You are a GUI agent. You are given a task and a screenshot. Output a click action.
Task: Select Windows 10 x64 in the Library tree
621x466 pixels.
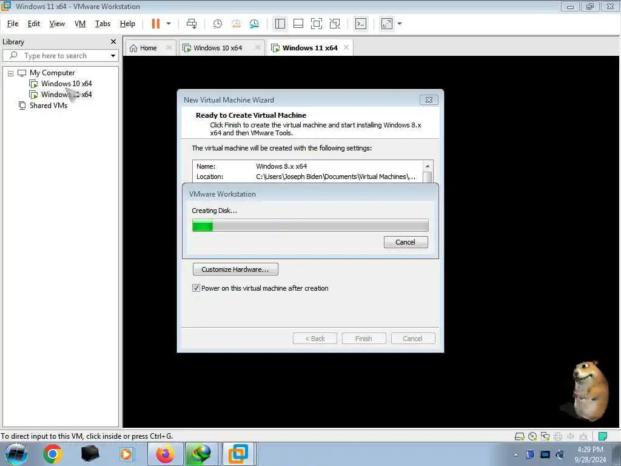pyautogui.click(x=66, y=84)
